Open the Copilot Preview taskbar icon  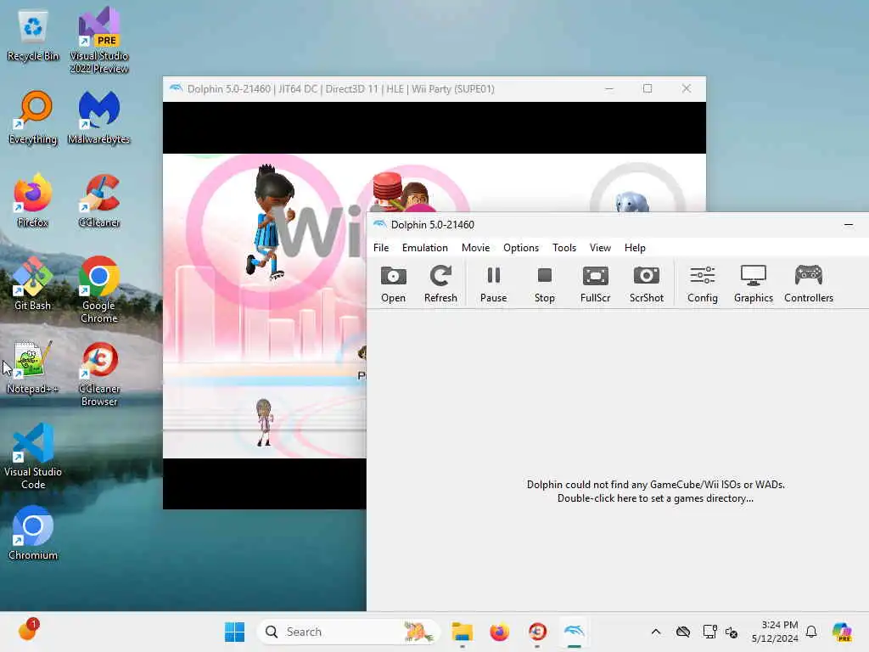point(842,632)
